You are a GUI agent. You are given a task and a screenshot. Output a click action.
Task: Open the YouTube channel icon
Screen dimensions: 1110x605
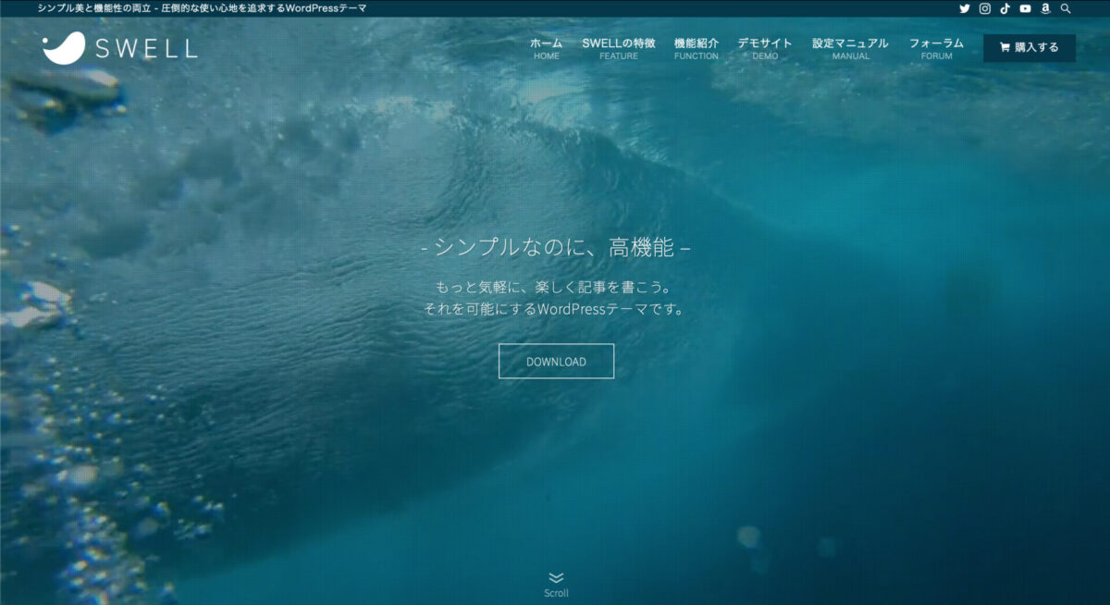tap(1025, 8)
